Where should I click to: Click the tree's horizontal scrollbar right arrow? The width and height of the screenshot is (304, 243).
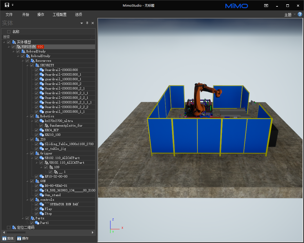(x=93, y=232)
